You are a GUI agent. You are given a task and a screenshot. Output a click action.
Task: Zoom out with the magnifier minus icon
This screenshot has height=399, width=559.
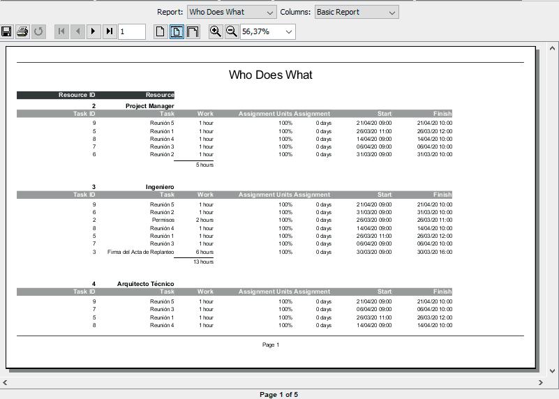click(x=232, y=31)
